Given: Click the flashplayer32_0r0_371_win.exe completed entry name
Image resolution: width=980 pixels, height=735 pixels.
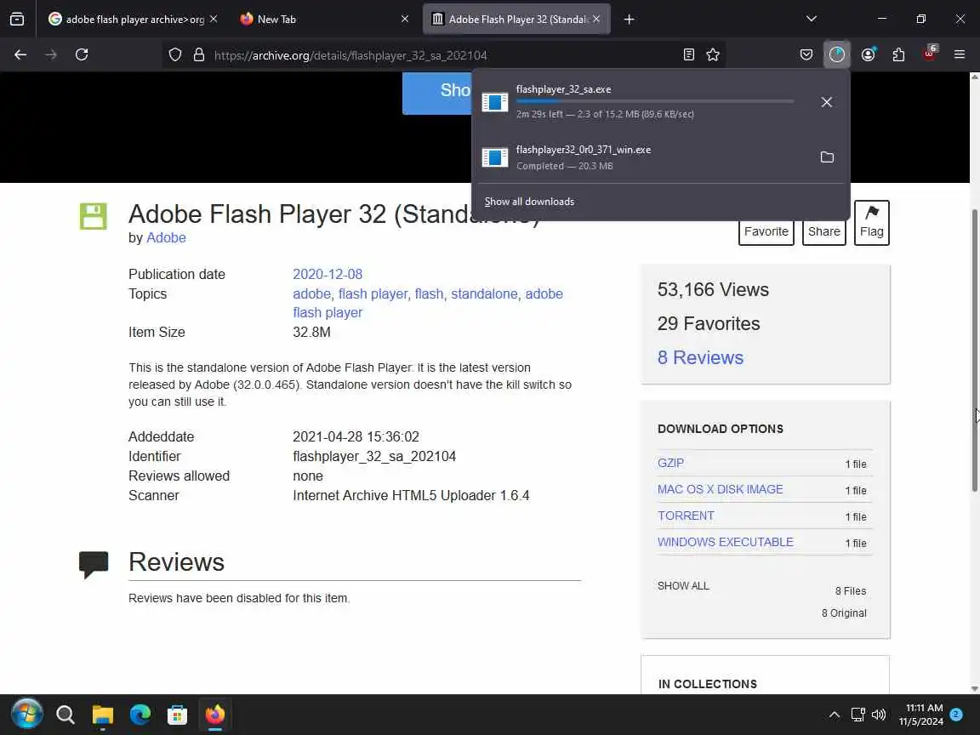Looking at the screenshot, I should coord(584,150).
